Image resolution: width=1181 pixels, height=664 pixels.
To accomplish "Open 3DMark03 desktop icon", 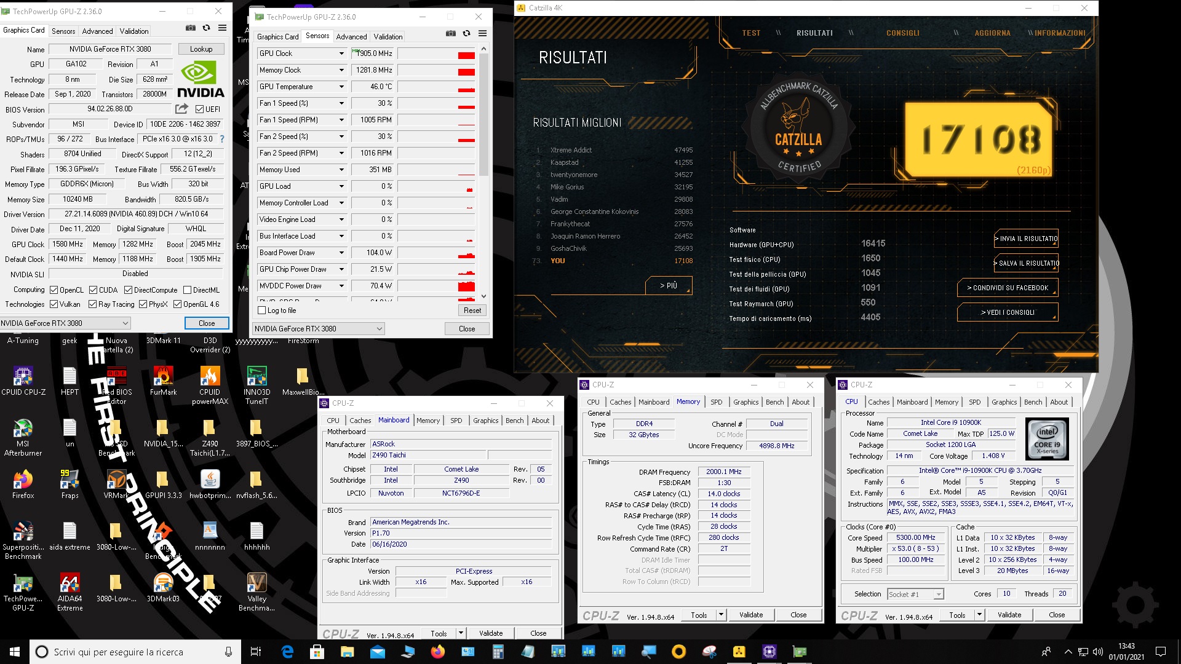I will coord(163,587).
